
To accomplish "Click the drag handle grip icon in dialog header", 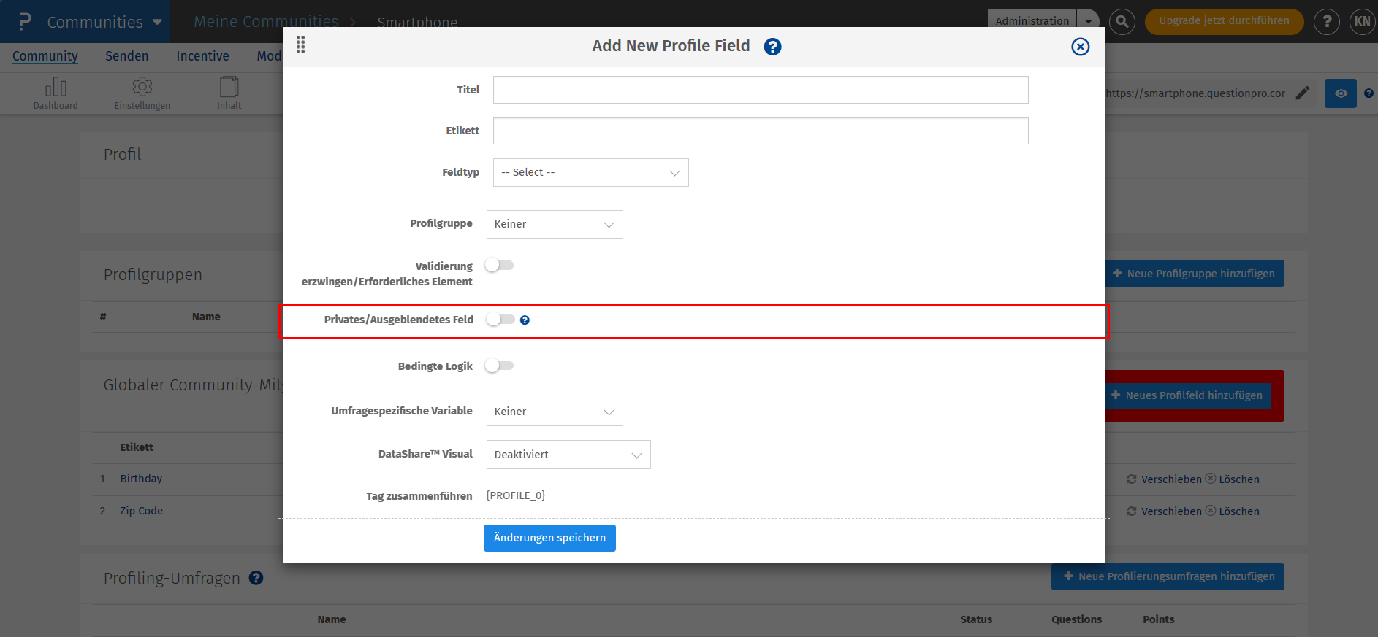I will 300,45.
